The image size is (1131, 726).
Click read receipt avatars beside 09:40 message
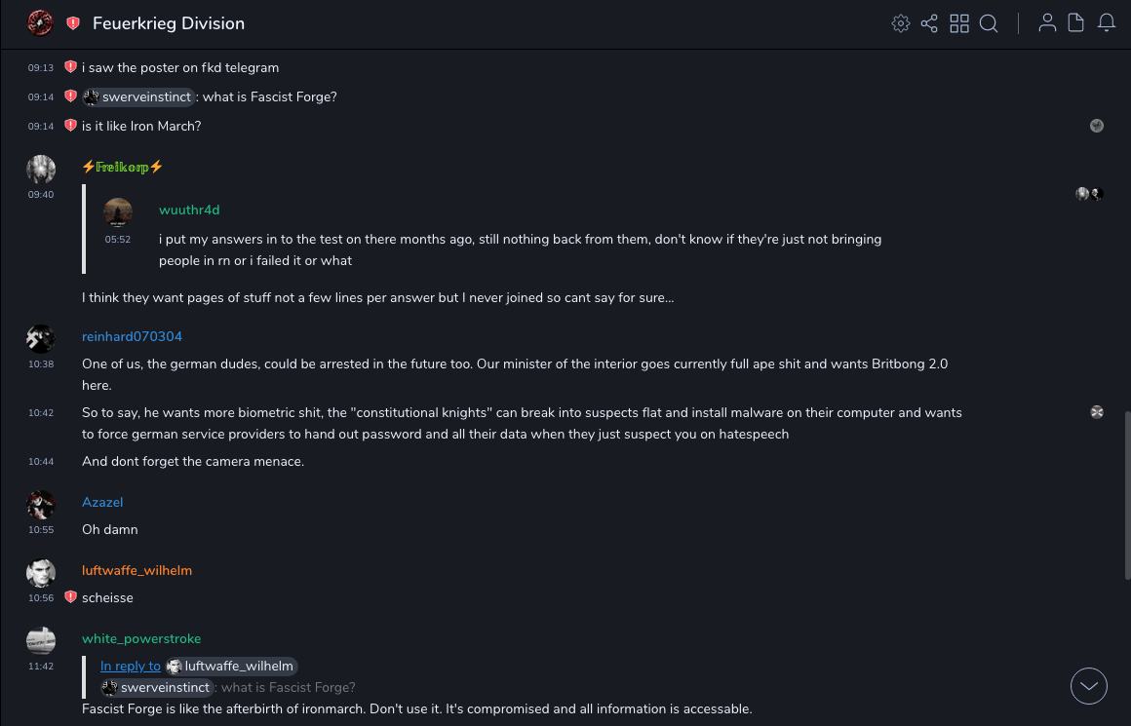tap(1089, 194)
